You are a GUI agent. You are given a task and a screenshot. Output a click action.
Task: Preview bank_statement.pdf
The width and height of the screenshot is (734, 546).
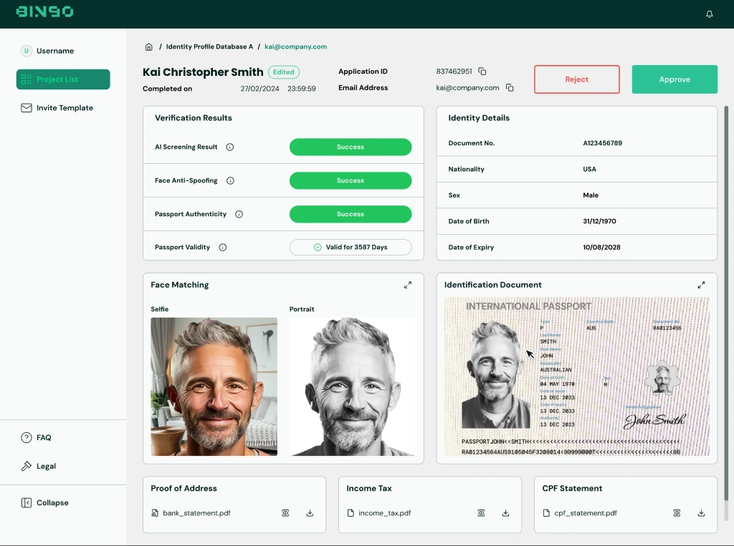pyautogui.click(x=285, y=513)
